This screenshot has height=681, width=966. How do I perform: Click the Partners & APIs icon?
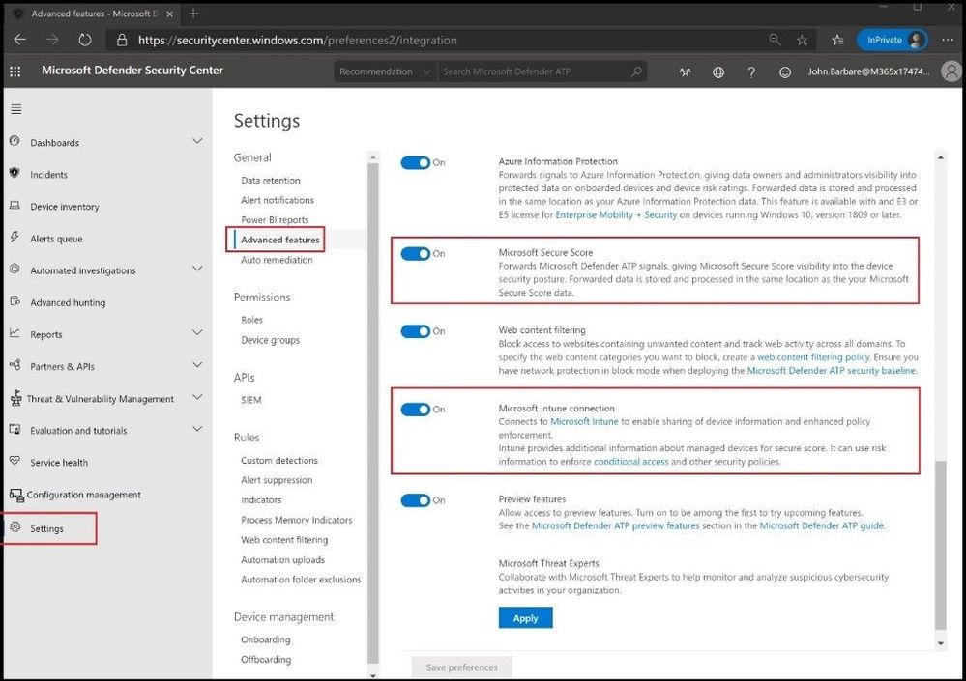pos(15,365)
